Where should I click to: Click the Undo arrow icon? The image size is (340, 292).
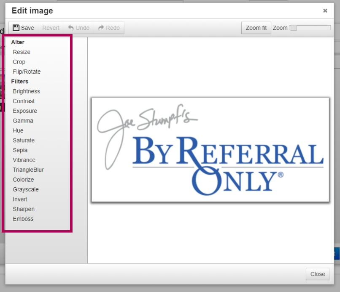point(71,28)
